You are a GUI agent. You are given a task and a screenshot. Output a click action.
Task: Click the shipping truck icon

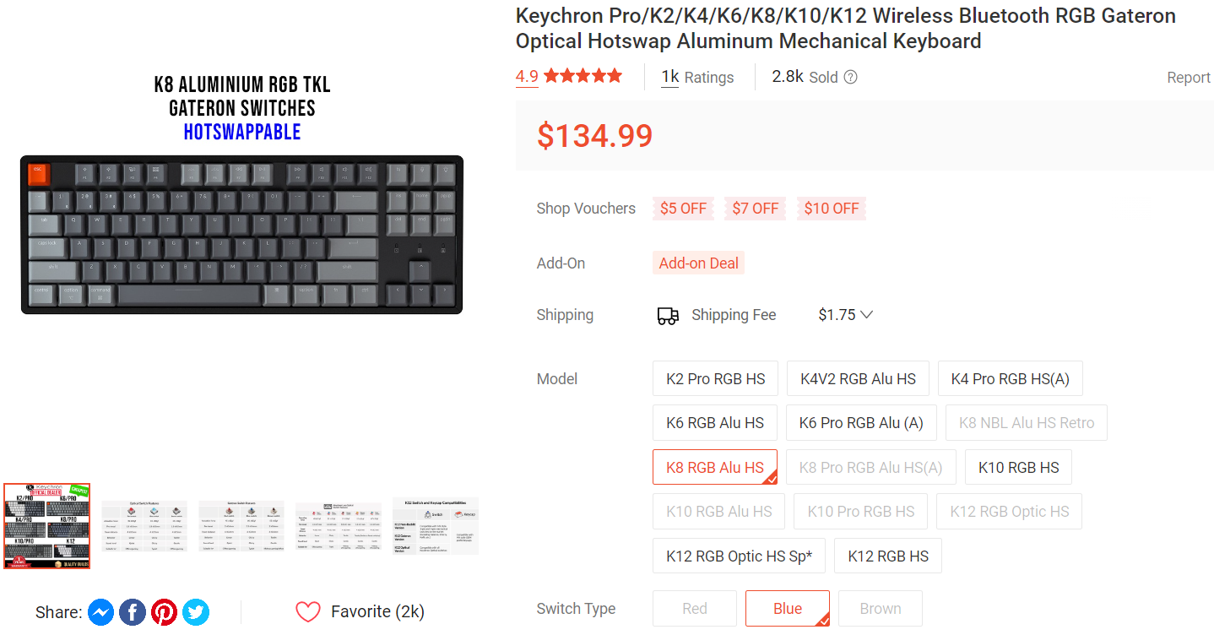[668, 314]
